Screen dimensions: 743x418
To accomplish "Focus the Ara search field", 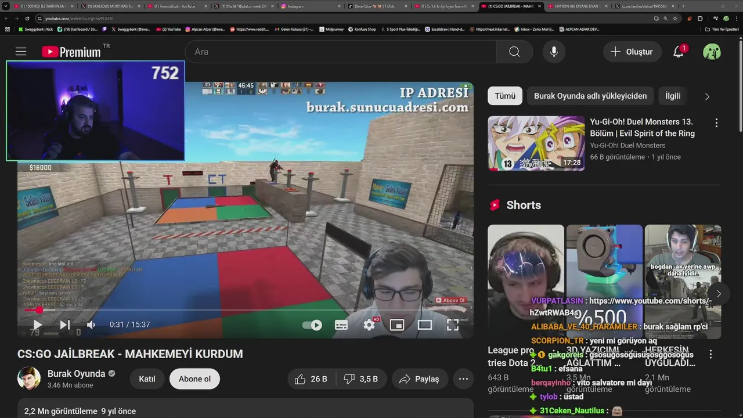I will click(341, 52).
